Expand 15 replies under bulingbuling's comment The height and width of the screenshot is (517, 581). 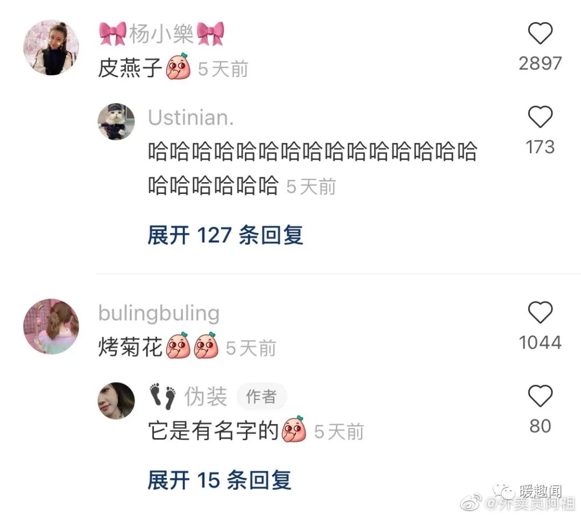click(219, 480)
